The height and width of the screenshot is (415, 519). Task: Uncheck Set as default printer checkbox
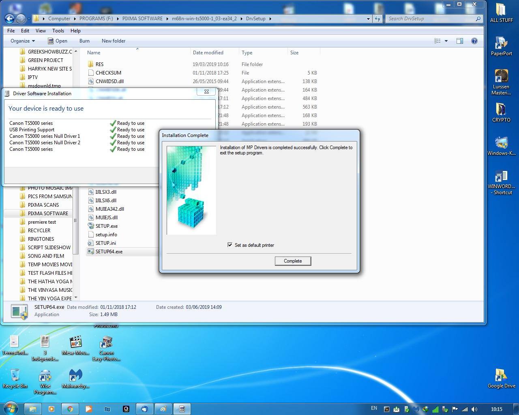230,245
